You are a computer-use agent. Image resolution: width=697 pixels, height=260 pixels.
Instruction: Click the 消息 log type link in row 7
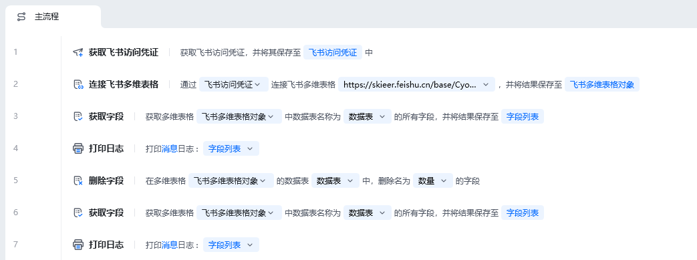click(x=170, y=245)
